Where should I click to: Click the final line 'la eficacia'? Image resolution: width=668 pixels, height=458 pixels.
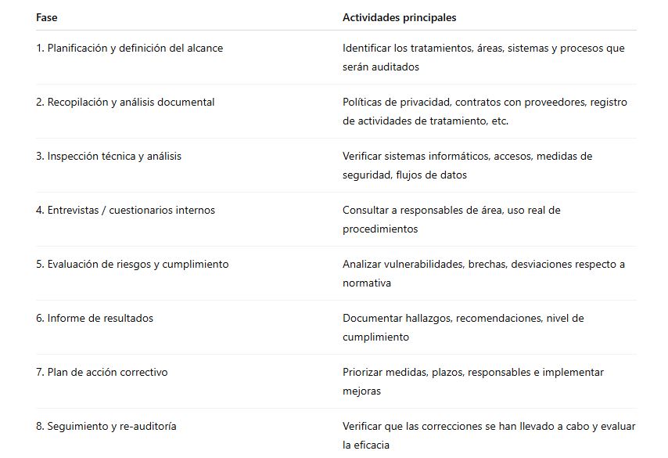tap(366, 445)
